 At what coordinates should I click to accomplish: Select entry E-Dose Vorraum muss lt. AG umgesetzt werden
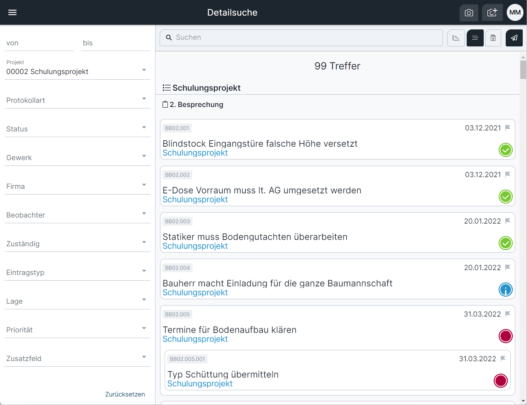(262, 190)
